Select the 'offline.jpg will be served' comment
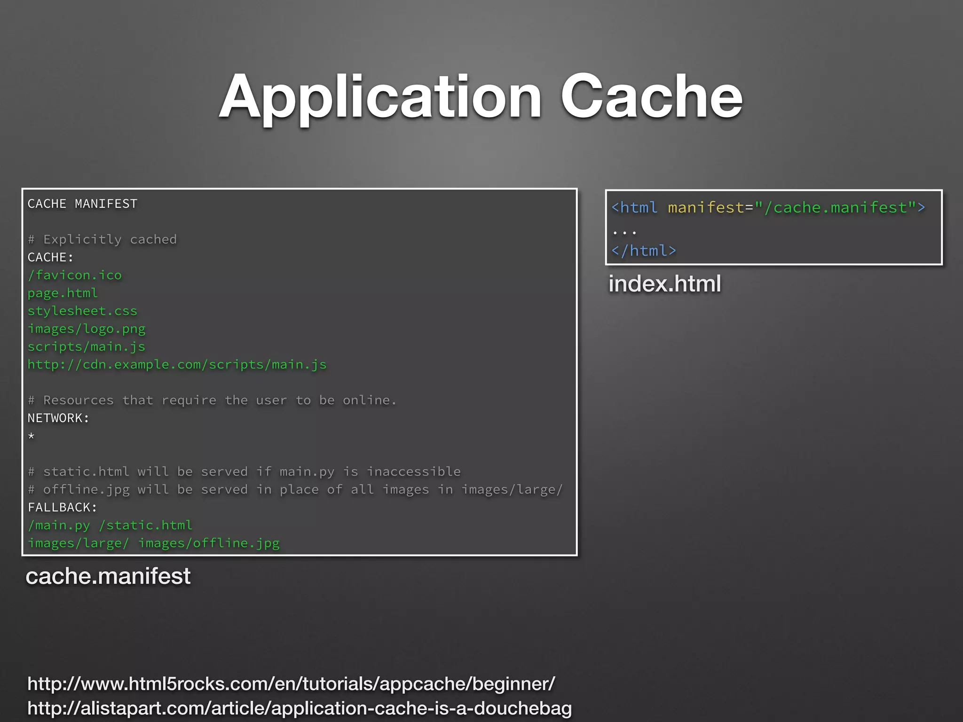This screenshot has height=722, width=963. coord(295,489)
